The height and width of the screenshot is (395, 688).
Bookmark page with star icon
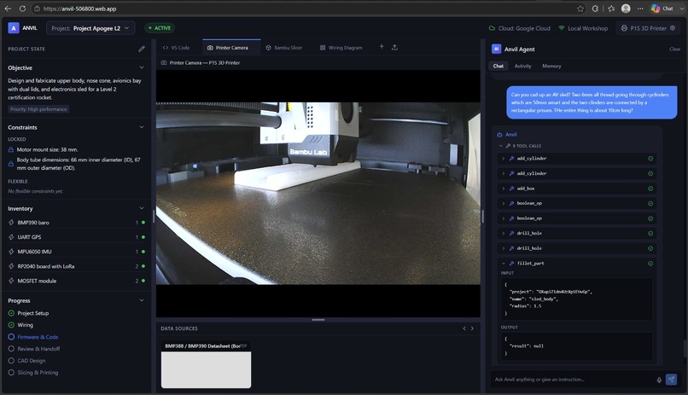(580, 9)
